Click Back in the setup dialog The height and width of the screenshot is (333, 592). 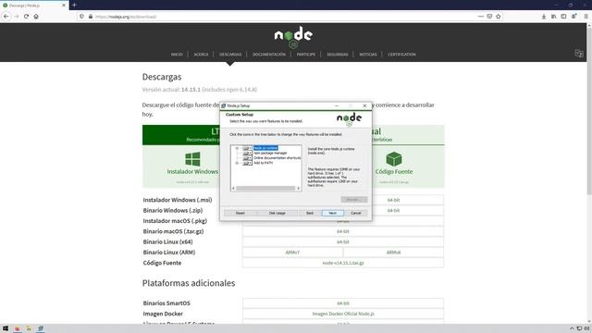(x=310, y=214)
